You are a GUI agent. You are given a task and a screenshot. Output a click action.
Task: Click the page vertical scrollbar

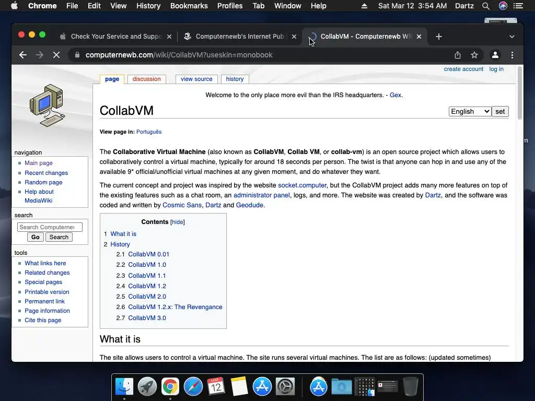pyautogui.click(x=520, y=93)
